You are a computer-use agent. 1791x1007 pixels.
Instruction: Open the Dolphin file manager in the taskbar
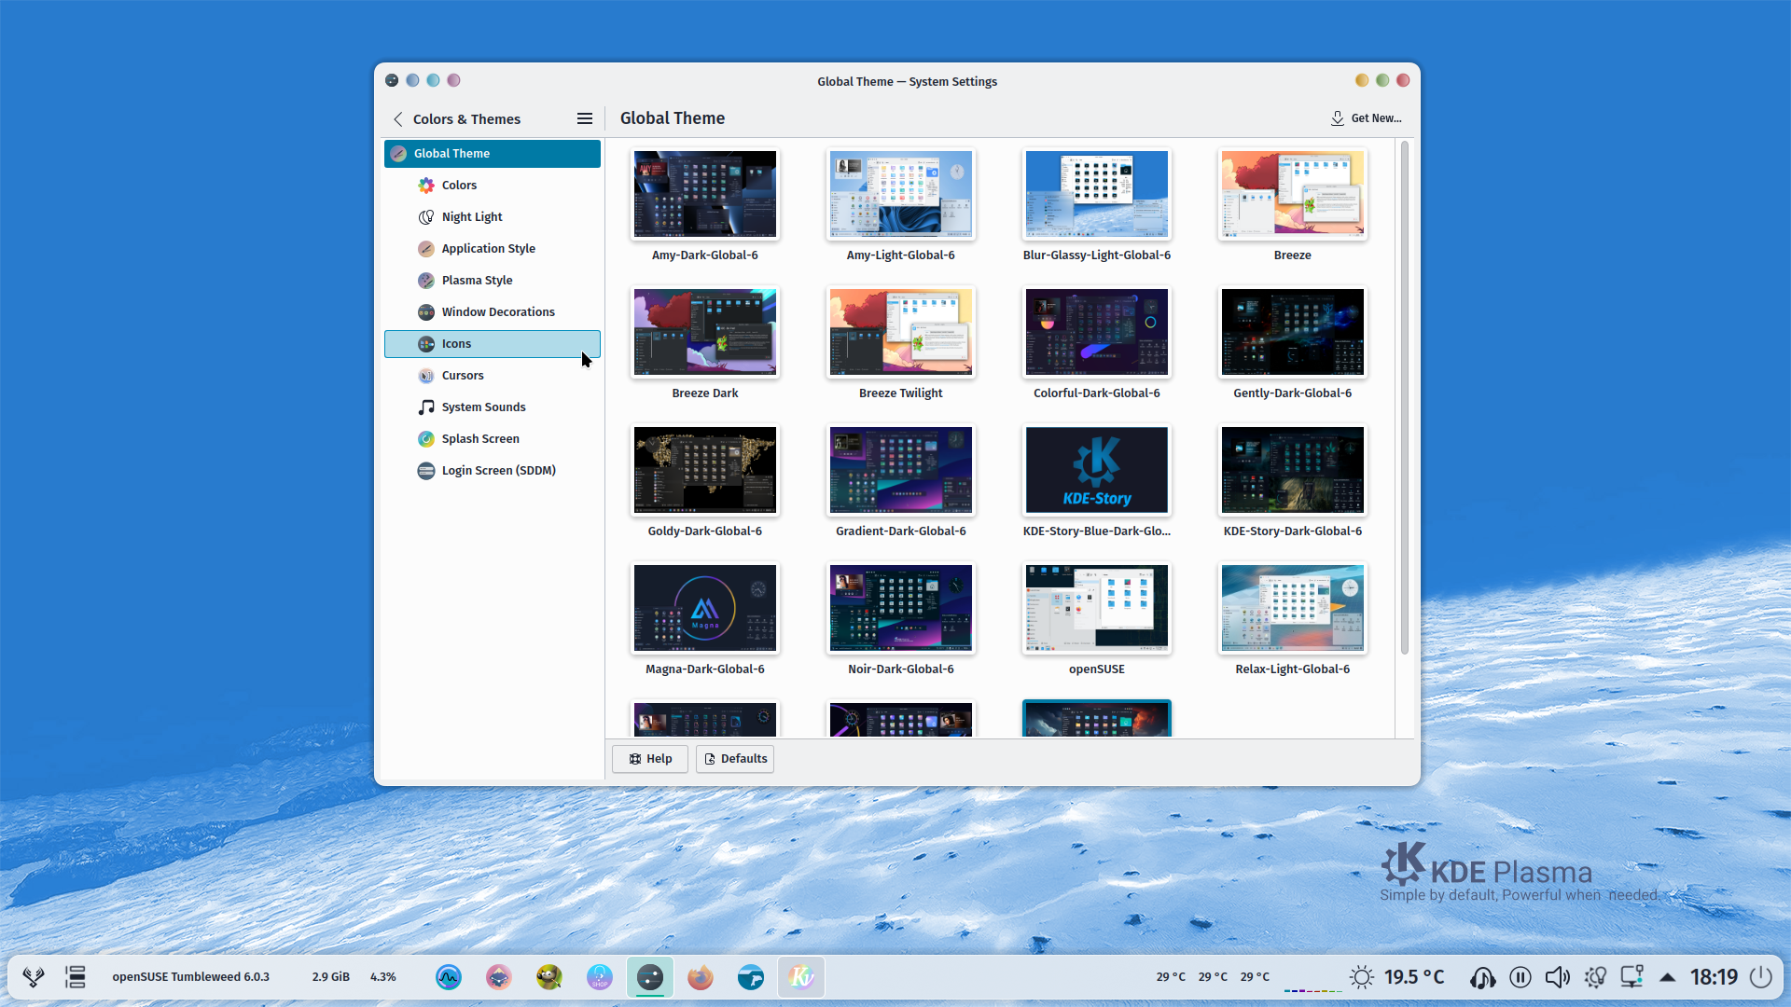click(751, 977)
